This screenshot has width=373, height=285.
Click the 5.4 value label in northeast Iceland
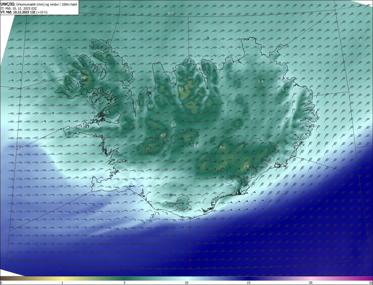(261, 82)
